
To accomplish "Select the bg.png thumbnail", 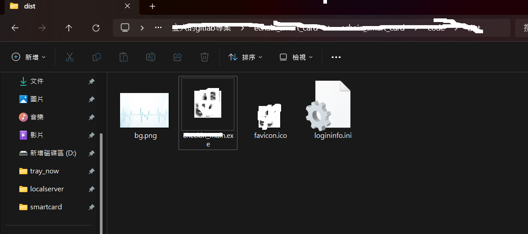I will pyautogui.click(x=144, y=110).
